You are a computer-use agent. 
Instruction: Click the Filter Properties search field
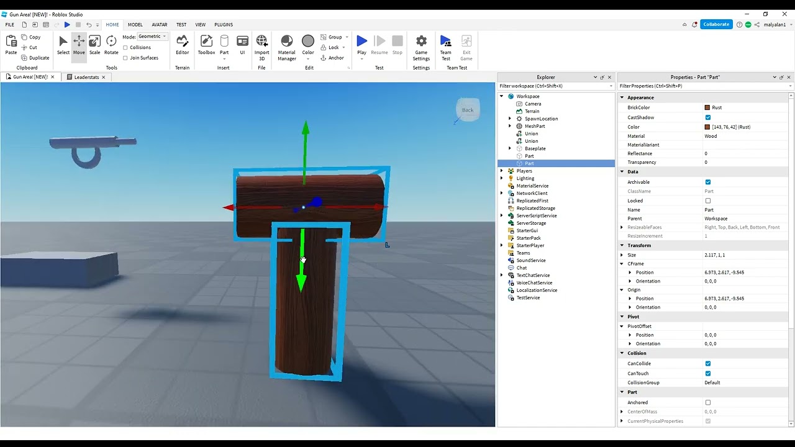[705, 86]
